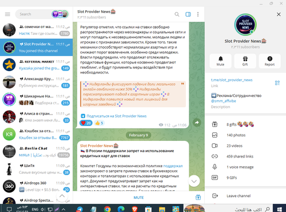Open the t.me/slot_provider_news link

tap(232, 80)
